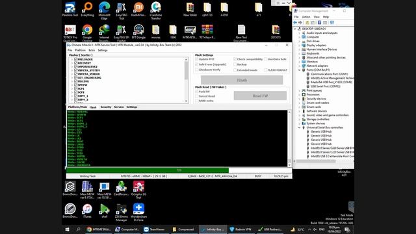The width and height of the screenshot is (416, 234).
Task: Toggle the SCP1 partition checkbox
Action: tap(76, 88)
